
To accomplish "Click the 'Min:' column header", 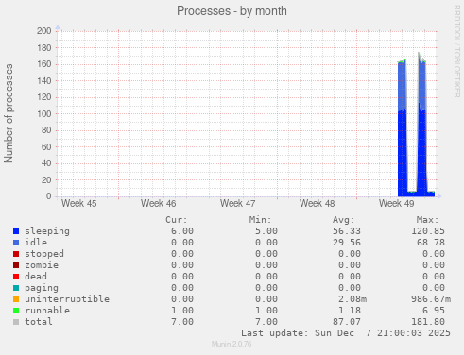I will click(260, 220).
